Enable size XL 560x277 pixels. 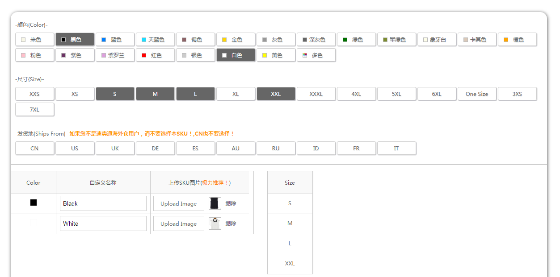[x=236, y=94]
